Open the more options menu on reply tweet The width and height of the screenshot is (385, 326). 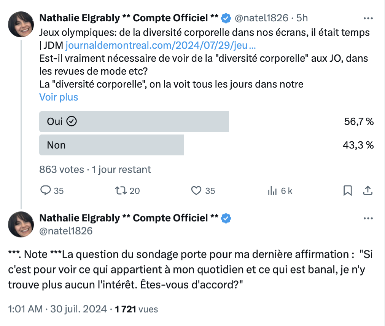(368, 218)
